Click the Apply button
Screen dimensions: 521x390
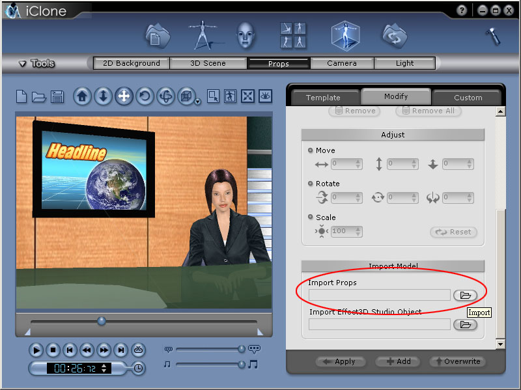[x=341, y=362]
